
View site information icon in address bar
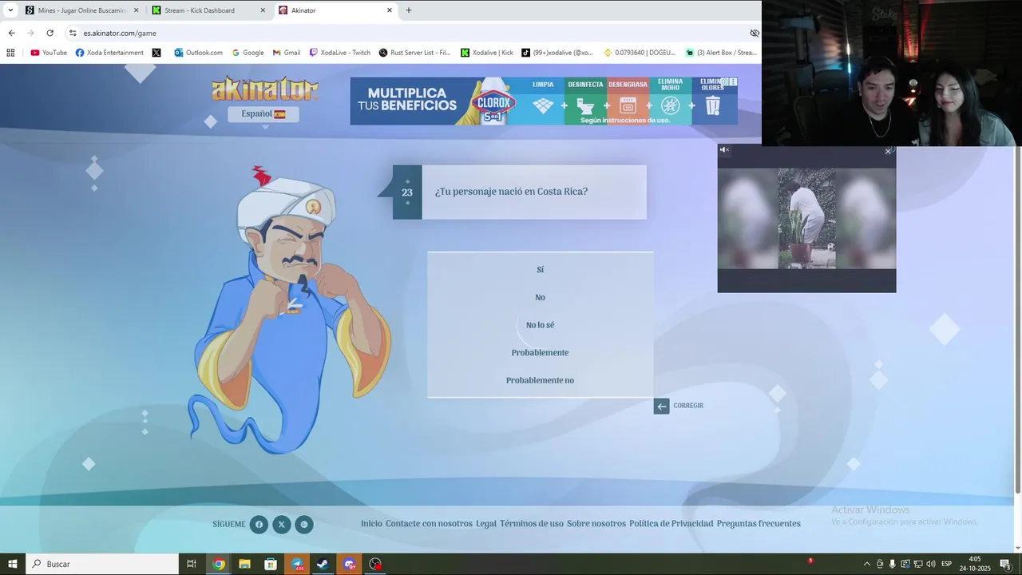[73, 33]
